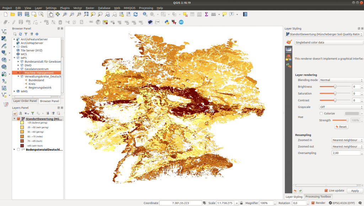This screenshot has height=206, width=364.
Task: Open the Help contents icon
Action: coord(245,14)
